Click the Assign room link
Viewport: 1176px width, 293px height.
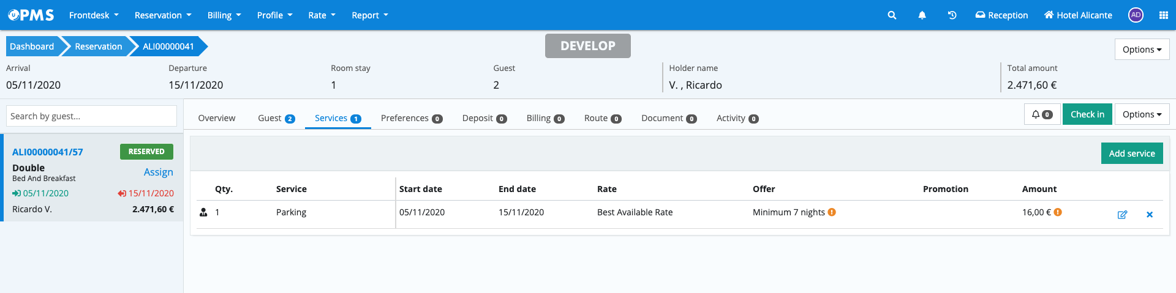click(x=158, y=172)
